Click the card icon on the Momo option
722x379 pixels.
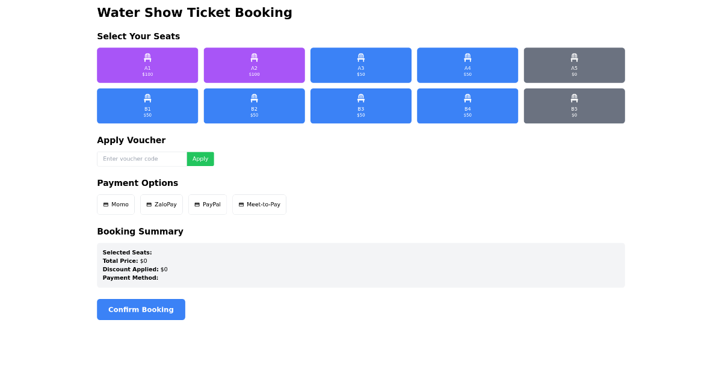[106, 204]
